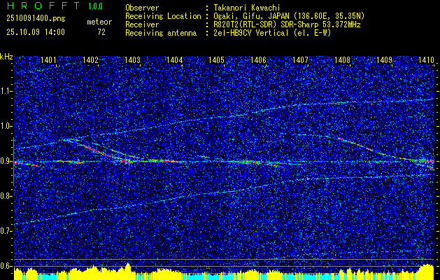Click the 1403 time marker

pyautogui.click(x=132, y=59)
